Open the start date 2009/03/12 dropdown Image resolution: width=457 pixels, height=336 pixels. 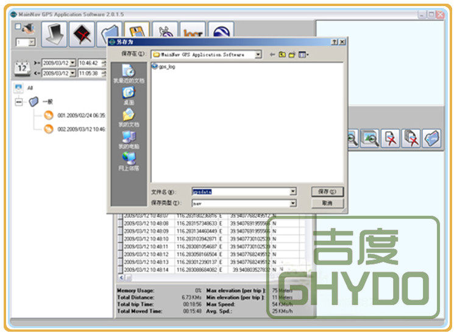pos(73,63)
